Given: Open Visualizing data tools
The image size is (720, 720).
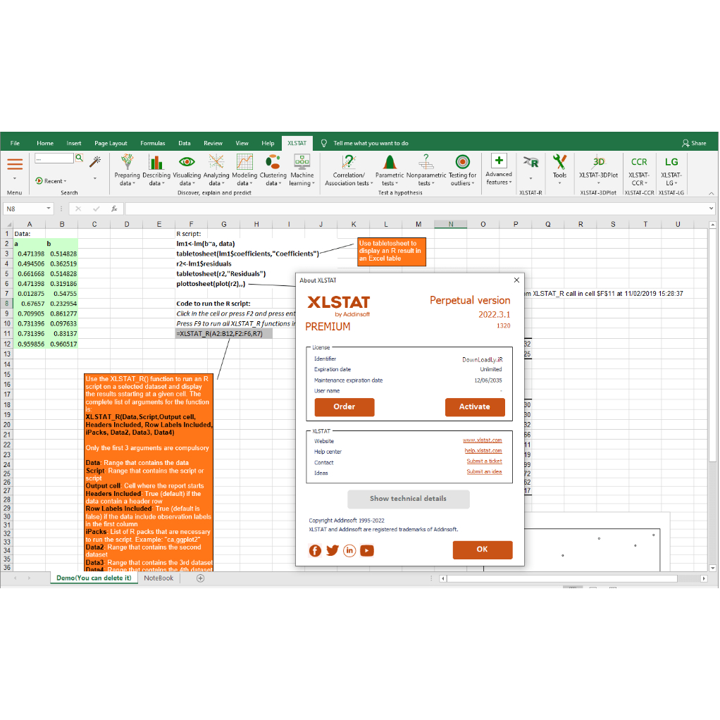Looking at the screenshot, I should click(x=187, y=170).
